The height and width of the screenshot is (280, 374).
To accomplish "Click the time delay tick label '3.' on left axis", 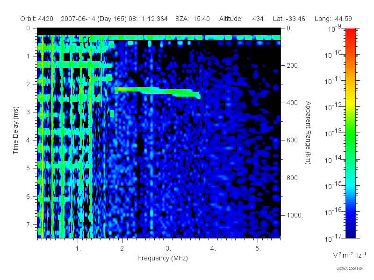I will (29, 112).
